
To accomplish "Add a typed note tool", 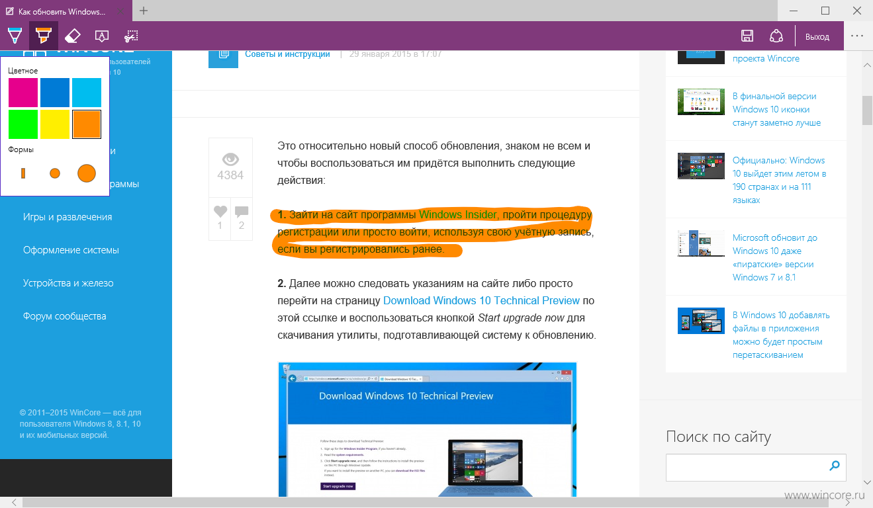I will tap(102, 36).
